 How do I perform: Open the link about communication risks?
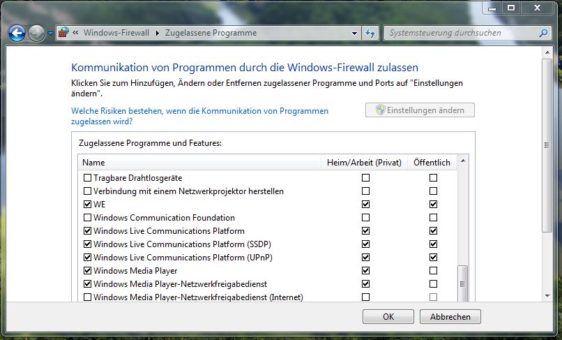[199, 116]
